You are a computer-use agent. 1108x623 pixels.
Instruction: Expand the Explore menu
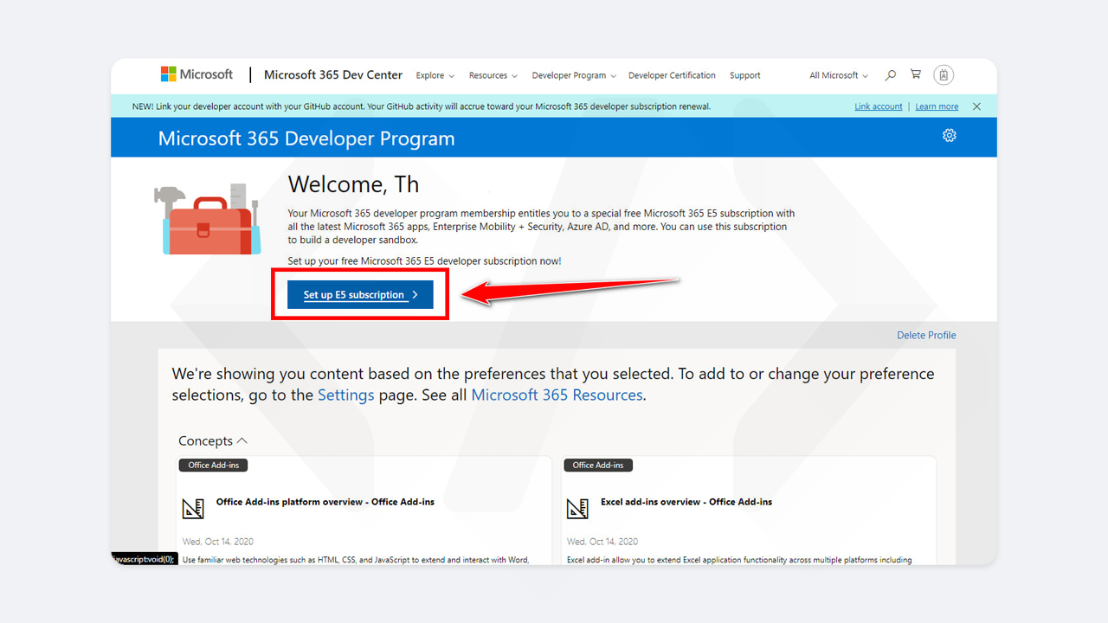point(435,75)
